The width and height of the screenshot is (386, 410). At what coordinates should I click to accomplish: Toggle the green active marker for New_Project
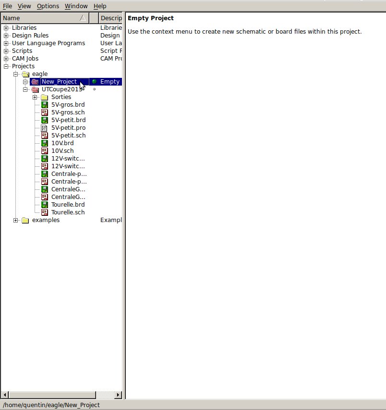point(94,82)
